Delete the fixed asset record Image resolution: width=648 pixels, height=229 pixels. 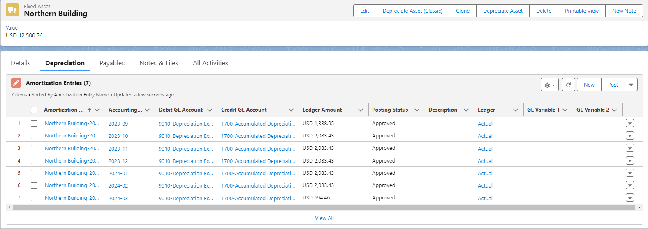[544, 11]
